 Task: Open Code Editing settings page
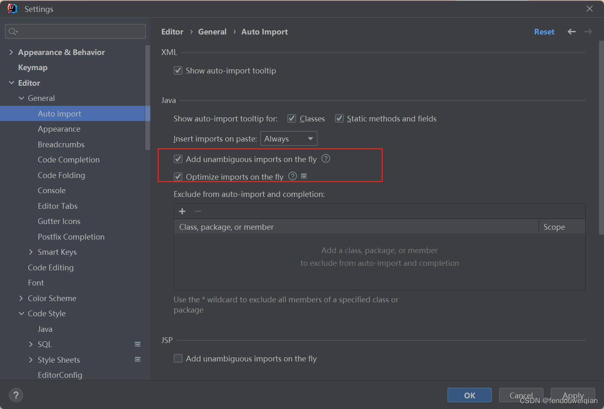[x=51, y=267]
